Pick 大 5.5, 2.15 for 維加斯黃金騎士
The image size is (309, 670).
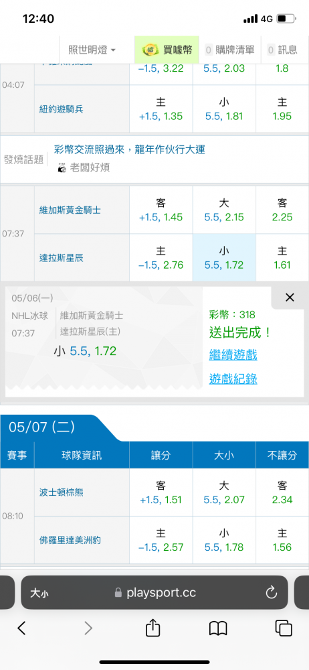click(x=224, y=210)
